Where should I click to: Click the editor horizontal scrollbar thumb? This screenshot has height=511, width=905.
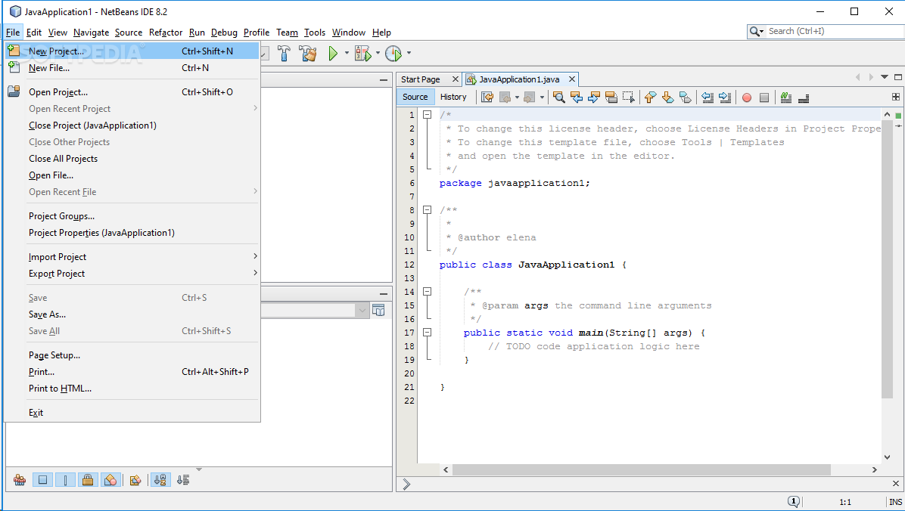641,469
